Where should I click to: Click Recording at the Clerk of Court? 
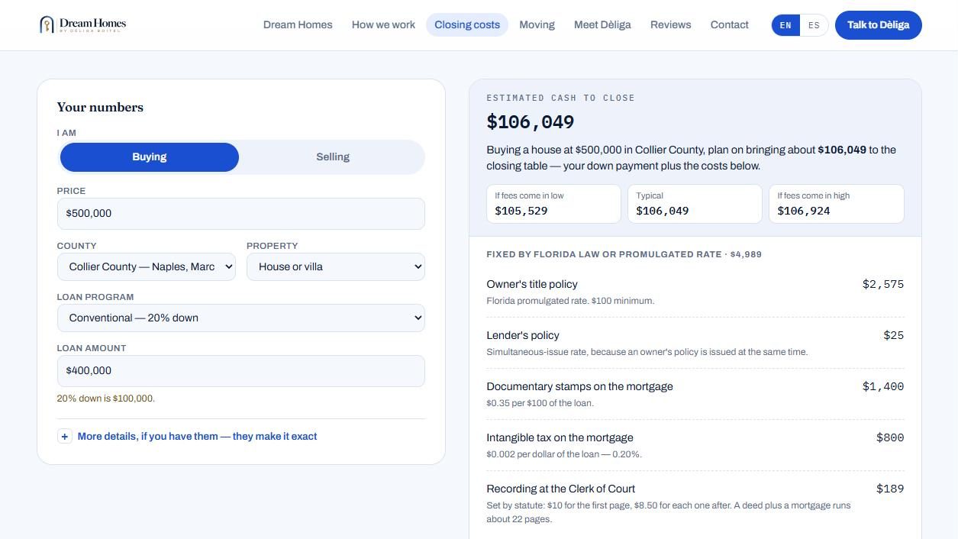(x=561, y=489)
